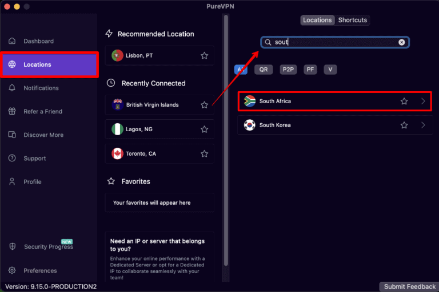Click the South Korea flag icon

coord(249,125)
